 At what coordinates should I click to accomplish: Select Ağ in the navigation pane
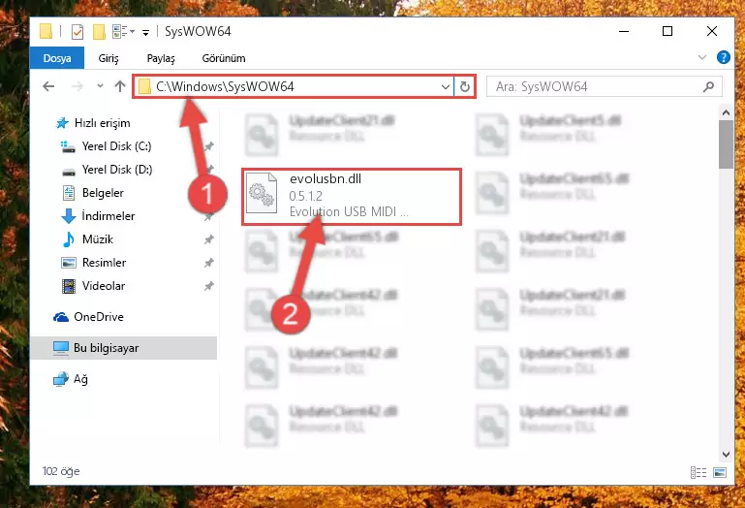pyautogui.click(x=71, y=379)
